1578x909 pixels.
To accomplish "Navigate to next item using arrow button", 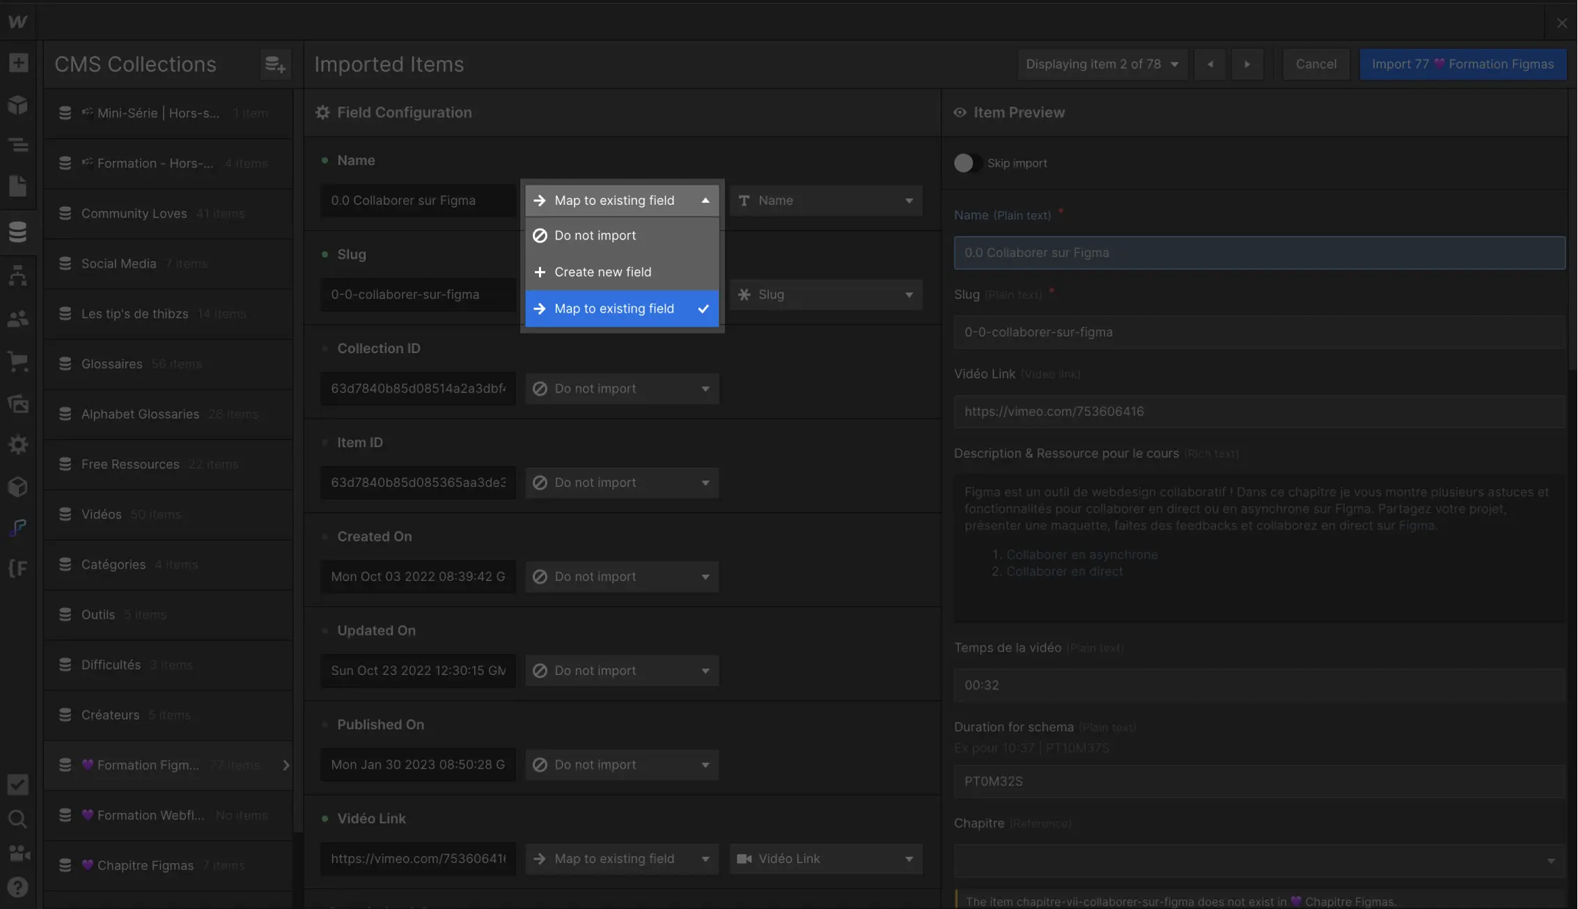I will coord(1247,64).
